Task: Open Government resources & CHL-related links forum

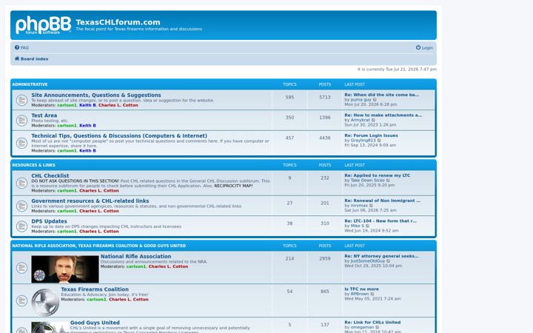Action: (x=90, y=201)
